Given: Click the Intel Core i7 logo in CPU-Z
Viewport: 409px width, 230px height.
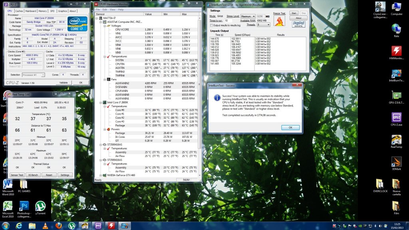Looking at the screenshot, I should click(77, 24).
